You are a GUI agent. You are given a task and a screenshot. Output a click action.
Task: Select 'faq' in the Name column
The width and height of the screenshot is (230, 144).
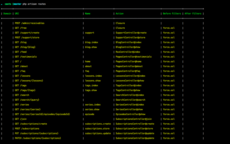coord(87,71)
